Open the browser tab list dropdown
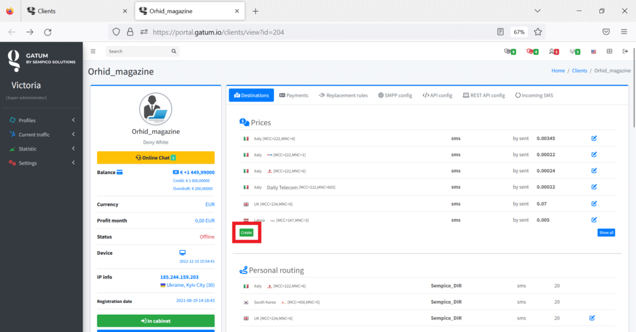The width and height of the screenshot is (636, 332). [537, 11]
